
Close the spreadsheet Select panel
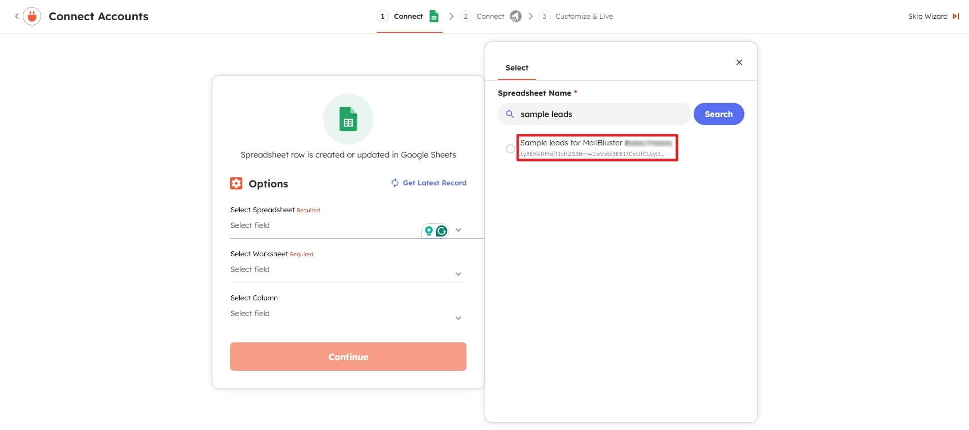739,62
